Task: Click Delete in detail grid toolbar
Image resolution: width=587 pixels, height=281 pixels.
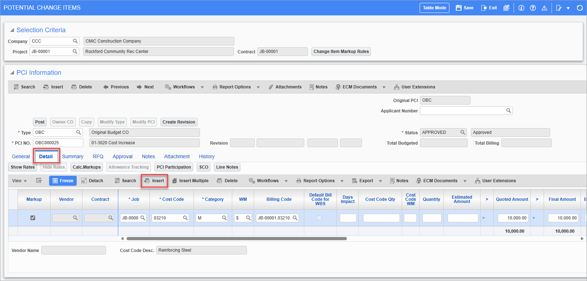Action: point(227,181)
